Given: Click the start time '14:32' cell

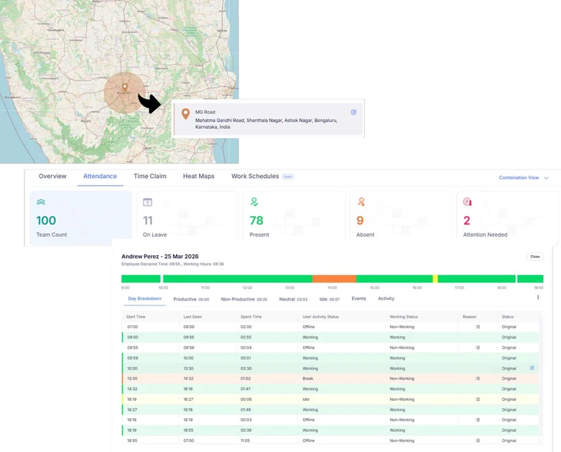Looking at the screenshot, I should click(x=133, y=389).
